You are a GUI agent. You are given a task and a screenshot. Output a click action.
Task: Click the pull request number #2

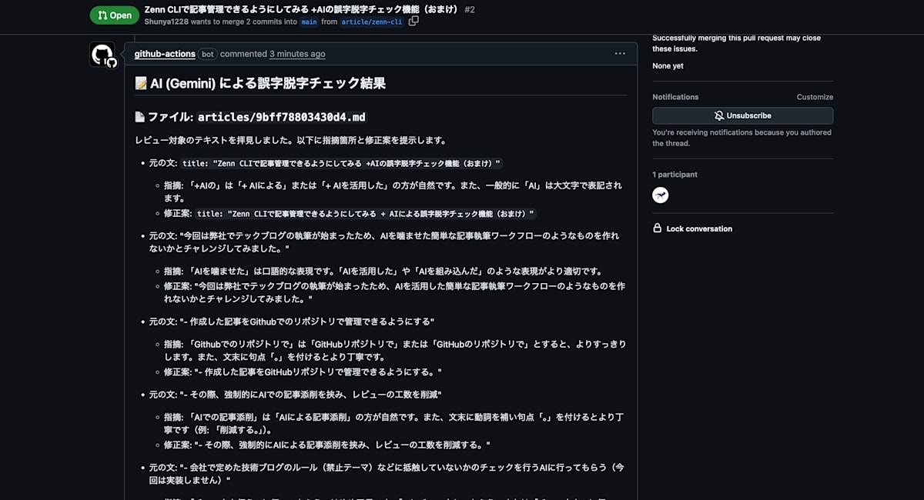470,9
